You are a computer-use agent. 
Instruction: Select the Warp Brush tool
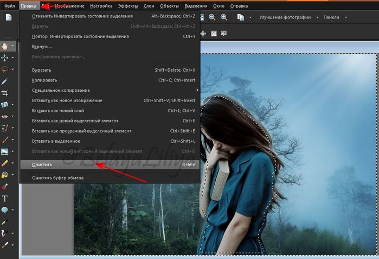[x=4, y=233]
